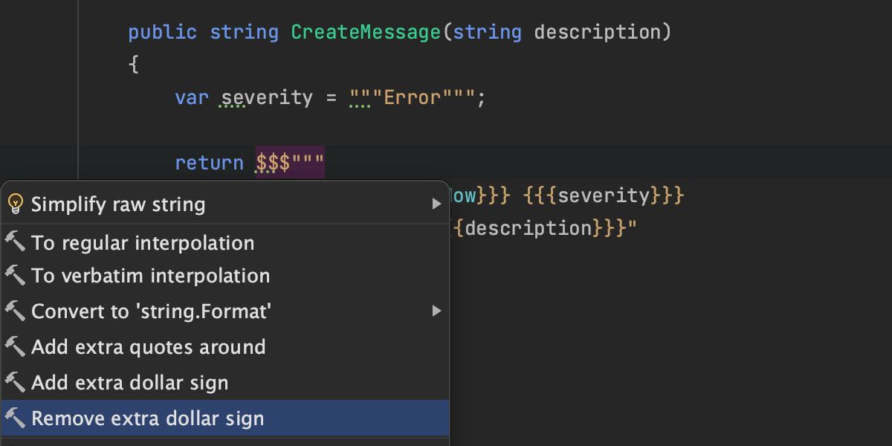Run Remove extra dollar sign action
The image size is (892, 446).
tap(147, 419)
